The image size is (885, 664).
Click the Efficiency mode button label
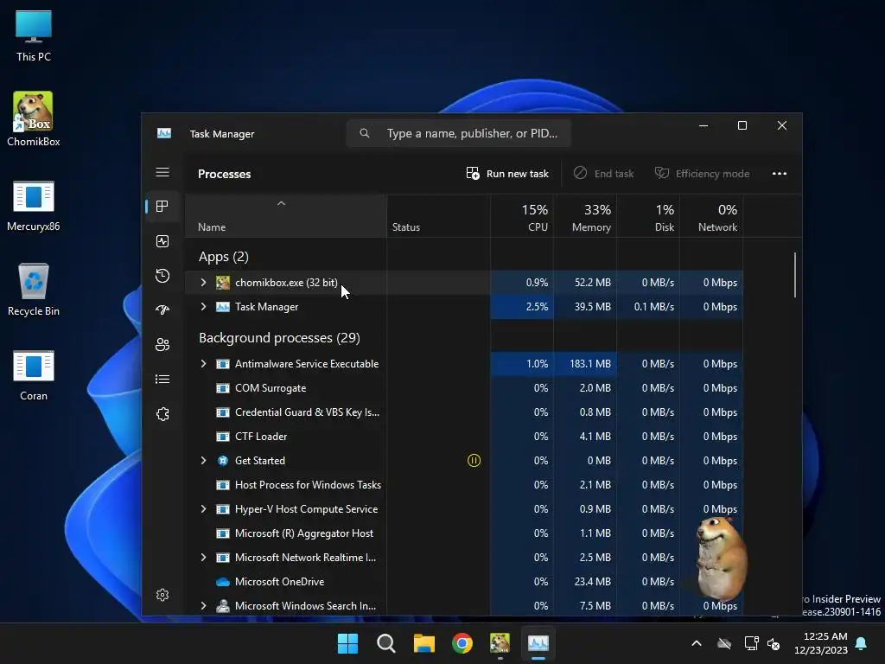[713, 174]
